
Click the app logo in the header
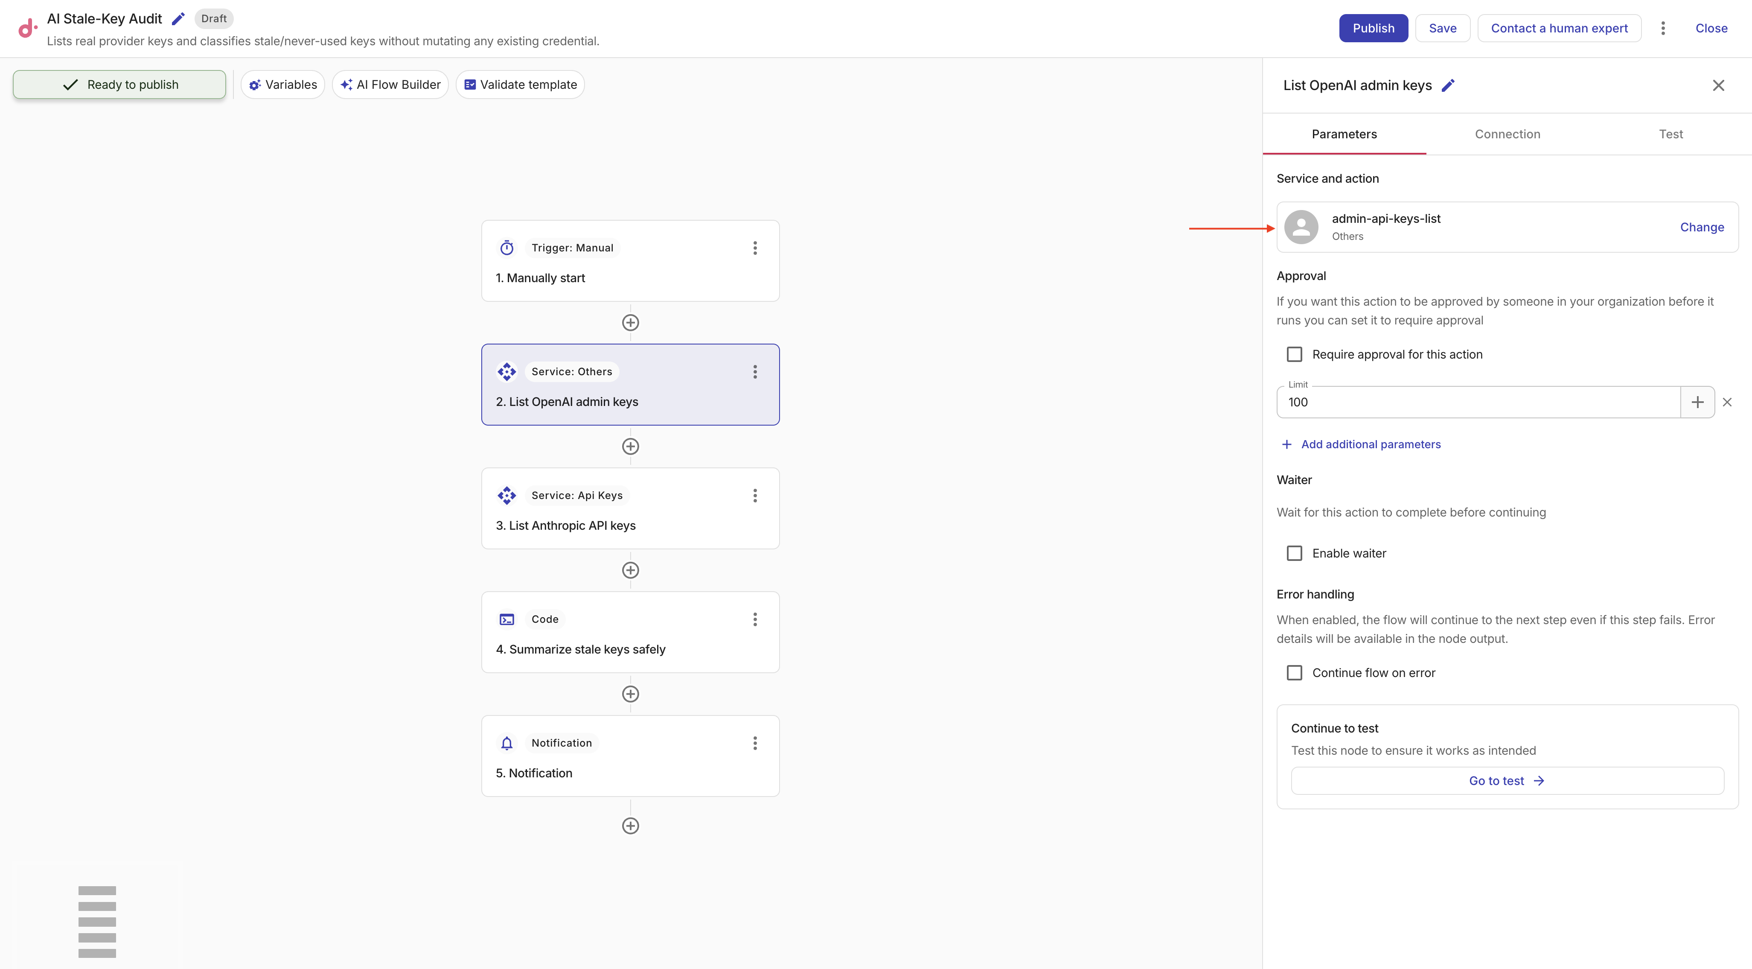point(27,28)
